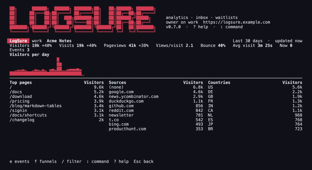The width and height of the screenshot is (312, 170).
Task: Select the work breadcrumb item
Action: 37,41
